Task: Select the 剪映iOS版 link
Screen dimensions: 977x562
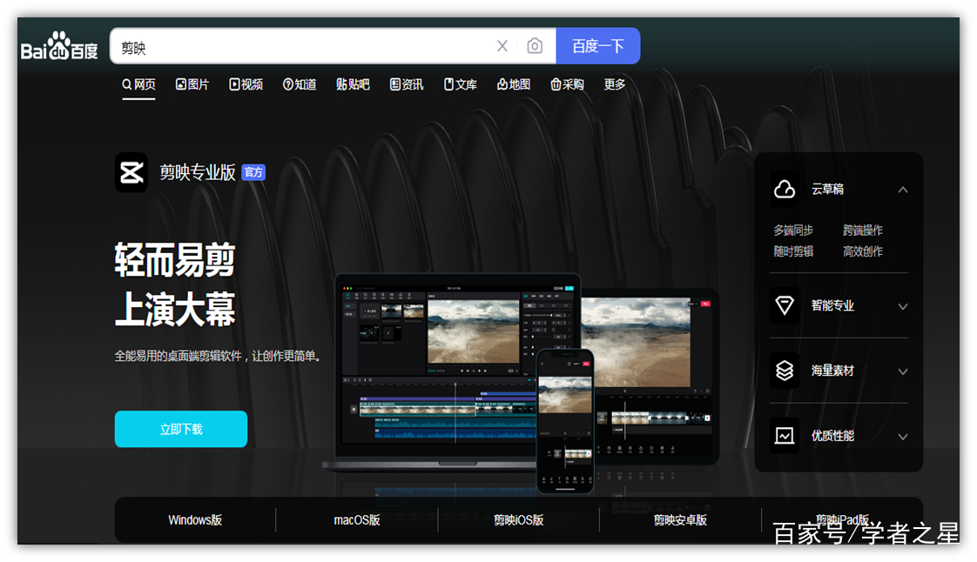Action: coord(518,519)
